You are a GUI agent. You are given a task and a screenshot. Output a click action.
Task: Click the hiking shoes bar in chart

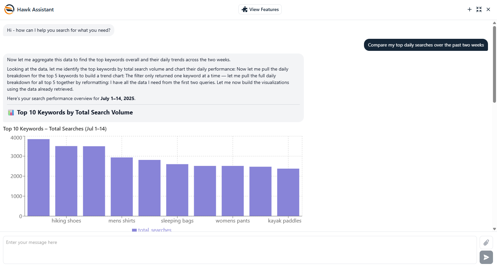pos(66,181)
